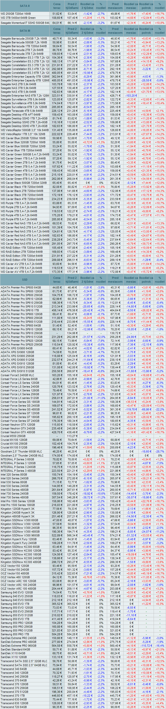Screen dimensions: 166x709
Task: Click the SATA III section header
Action: point(25,31)
